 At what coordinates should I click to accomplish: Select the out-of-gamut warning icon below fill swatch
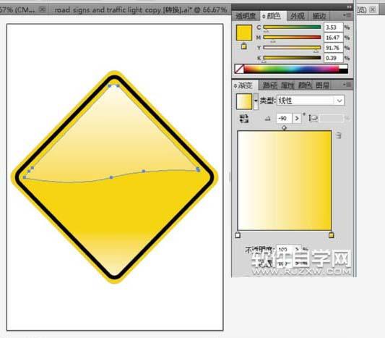tap(244, 46)
